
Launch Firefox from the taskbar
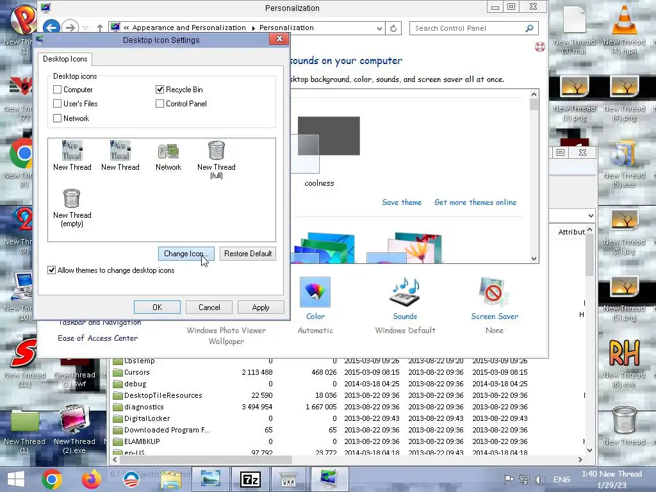(x=91, y=479)
